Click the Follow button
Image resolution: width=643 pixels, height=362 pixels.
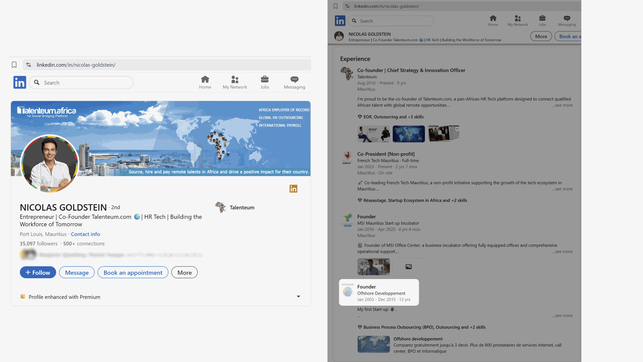pos(38,273)
